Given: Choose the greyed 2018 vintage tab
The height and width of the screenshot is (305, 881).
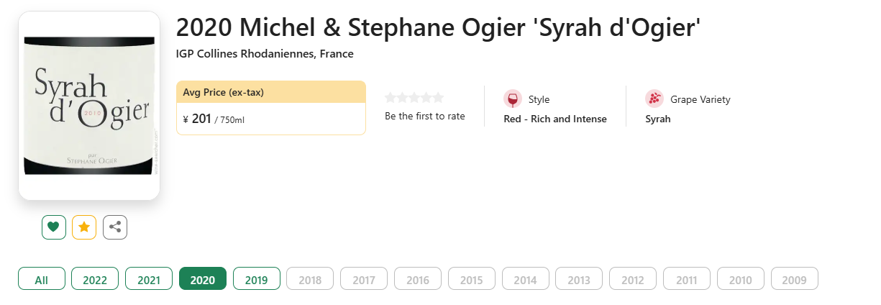Looking at the screenshot, I should 310,280.
